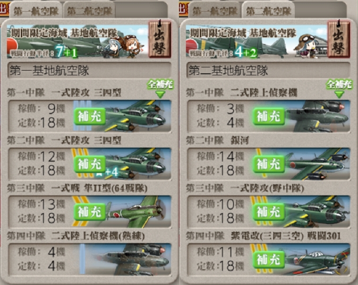Open 第一航空隊 tab in left panel
Viewport: 358px width, 285px height.
36,11
